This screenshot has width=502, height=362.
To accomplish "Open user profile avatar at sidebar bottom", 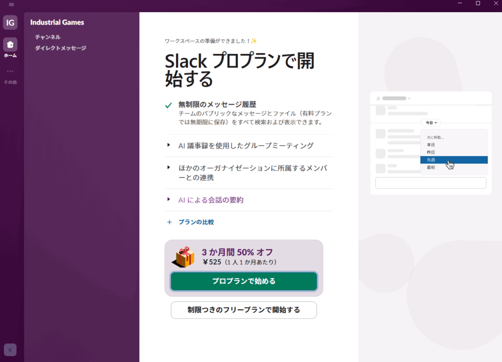I will tap(10, 349).
